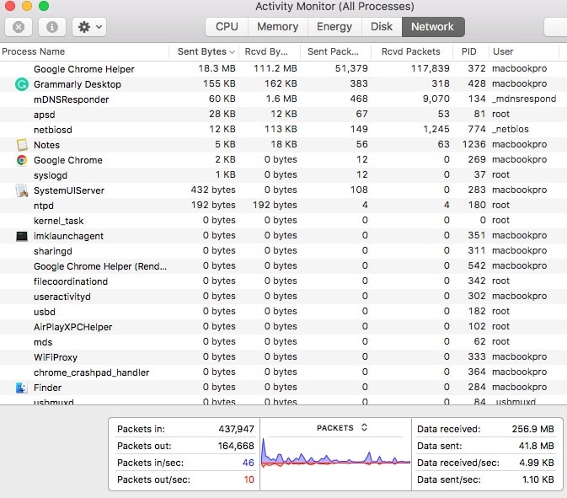Open the gear action menu
Screen dimensions: 567x498
coord(89,27)
